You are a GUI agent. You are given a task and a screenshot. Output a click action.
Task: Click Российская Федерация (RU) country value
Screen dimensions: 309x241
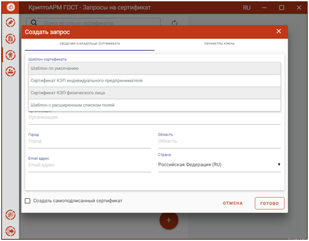[x=190, y=164]
